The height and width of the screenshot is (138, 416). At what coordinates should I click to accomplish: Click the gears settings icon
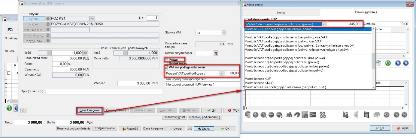[323, 114]
